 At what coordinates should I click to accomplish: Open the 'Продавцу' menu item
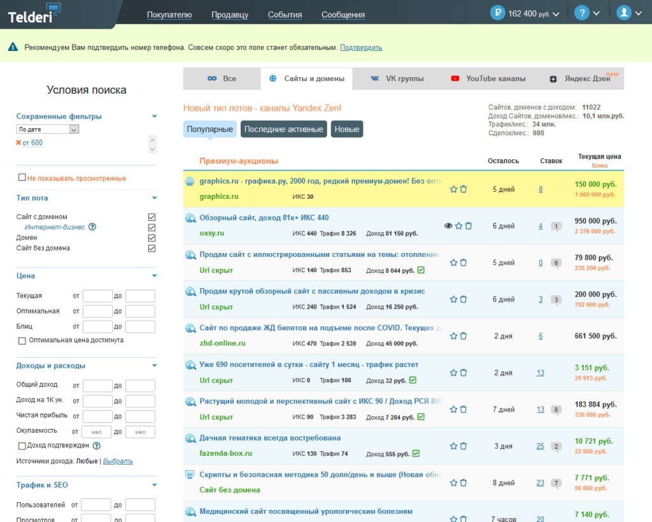pyautogui.click(x=230, y=15)
